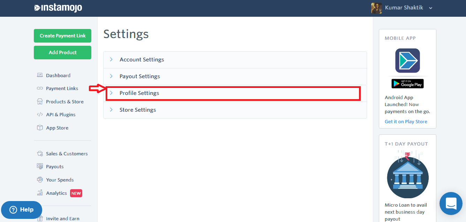466x222 pixels.
Task: Click the Invite and Earn gift icon
Action: point(40,218)
